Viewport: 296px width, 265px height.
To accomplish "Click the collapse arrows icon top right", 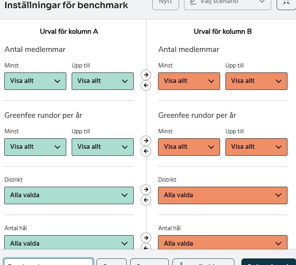I will point(286,2).
